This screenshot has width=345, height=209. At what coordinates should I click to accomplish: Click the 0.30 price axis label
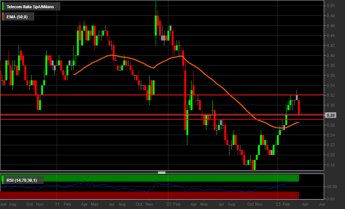331,105
